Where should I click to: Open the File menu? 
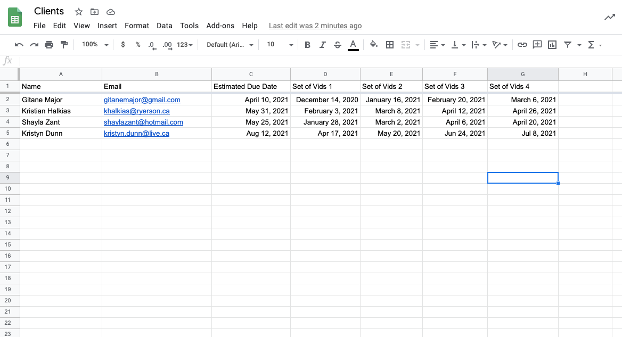point(39,26)
